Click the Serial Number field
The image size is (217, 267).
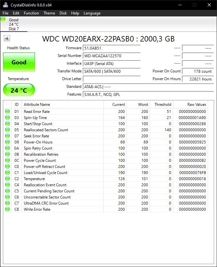click(111, 56)
